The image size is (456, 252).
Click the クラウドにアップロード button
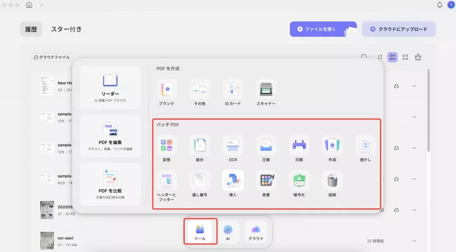click(399, 29)
